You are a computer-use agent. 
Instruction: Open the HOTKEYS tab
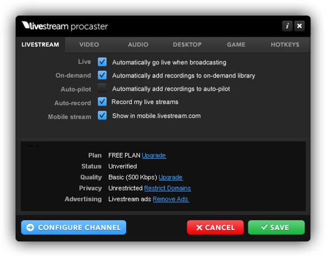(285, 45)
